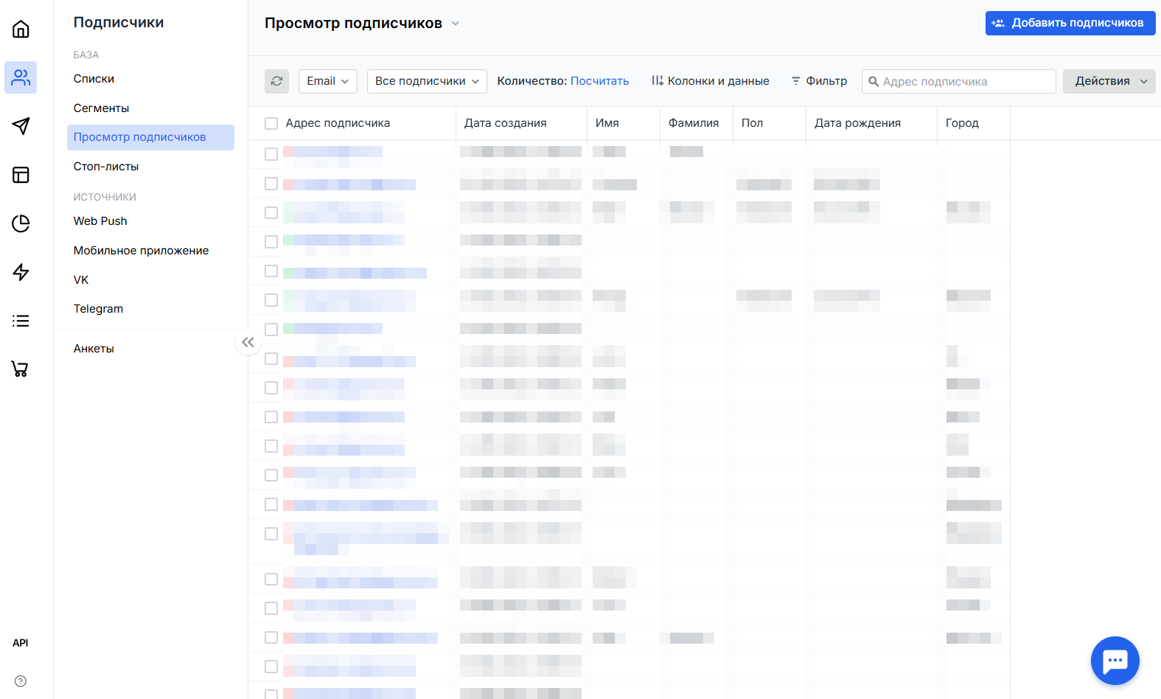This screenshot has width=1161, height=699.
Task: Open Сегменты in the sidebar
Action: pos(101,108)
